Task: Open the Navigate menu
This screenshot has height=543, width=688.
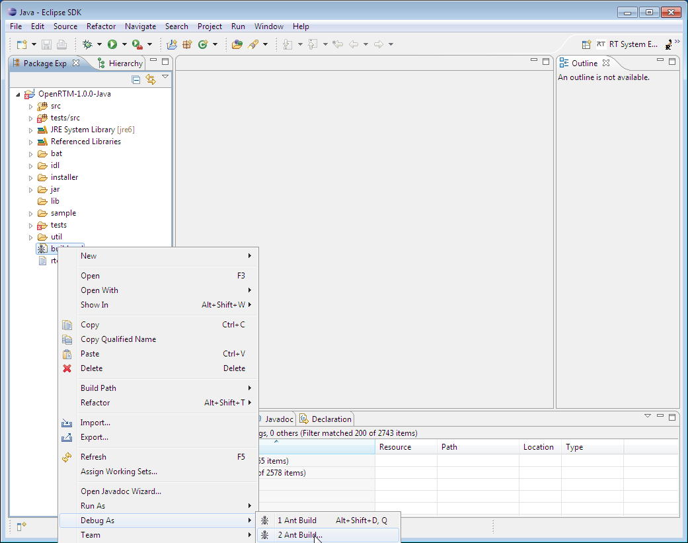Action: 140,26
